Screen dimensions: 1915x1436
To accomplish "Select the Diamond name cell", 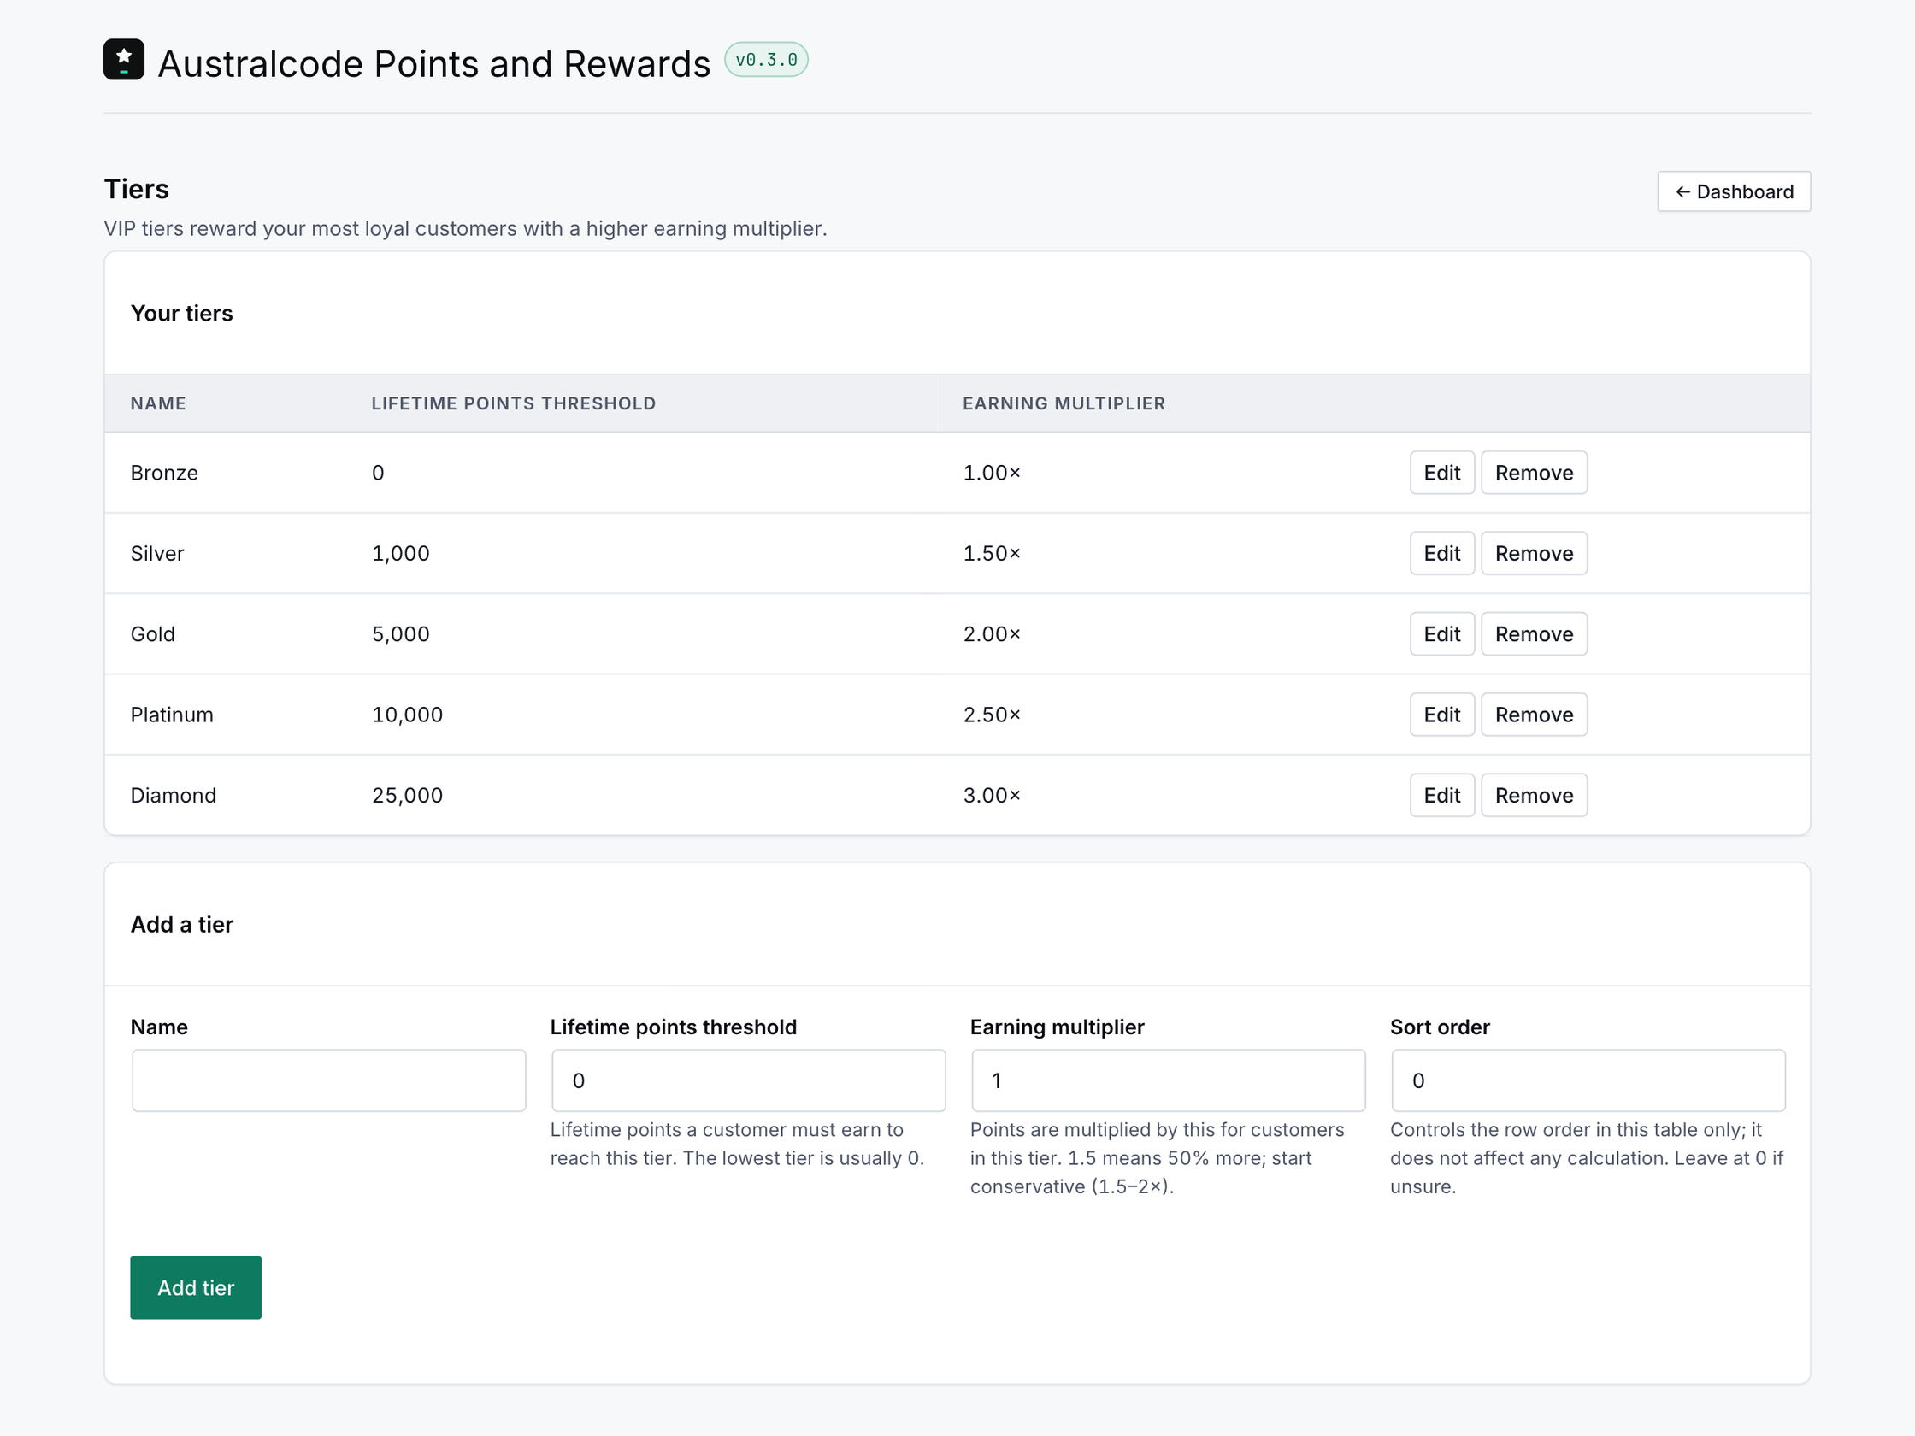I will pos(174,795).
